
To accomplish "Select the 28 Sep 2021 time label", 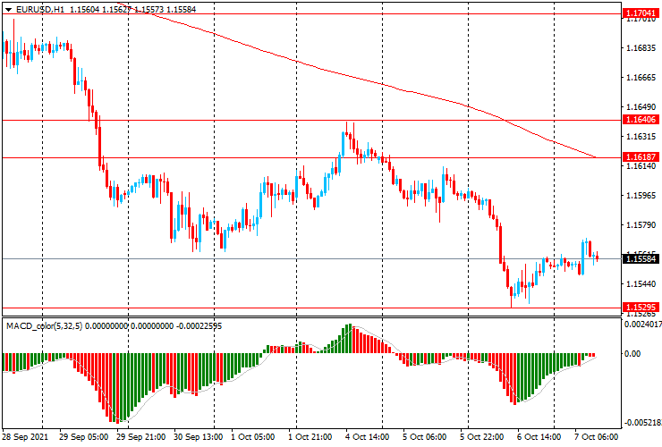I will coord(25,437).
